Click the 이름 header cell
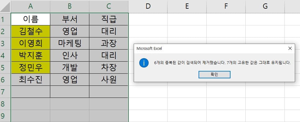The image size is (300, 122). point(31,19)
